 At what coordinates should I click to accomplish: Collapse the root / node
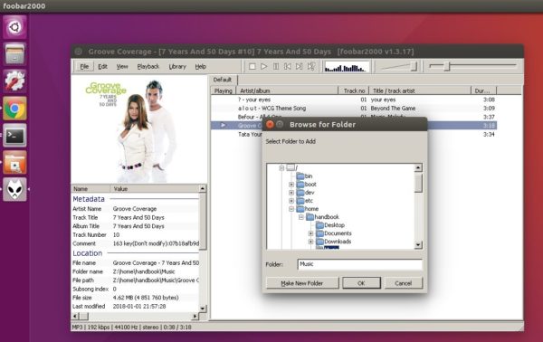pyautogui.click(x=281, y=168)
